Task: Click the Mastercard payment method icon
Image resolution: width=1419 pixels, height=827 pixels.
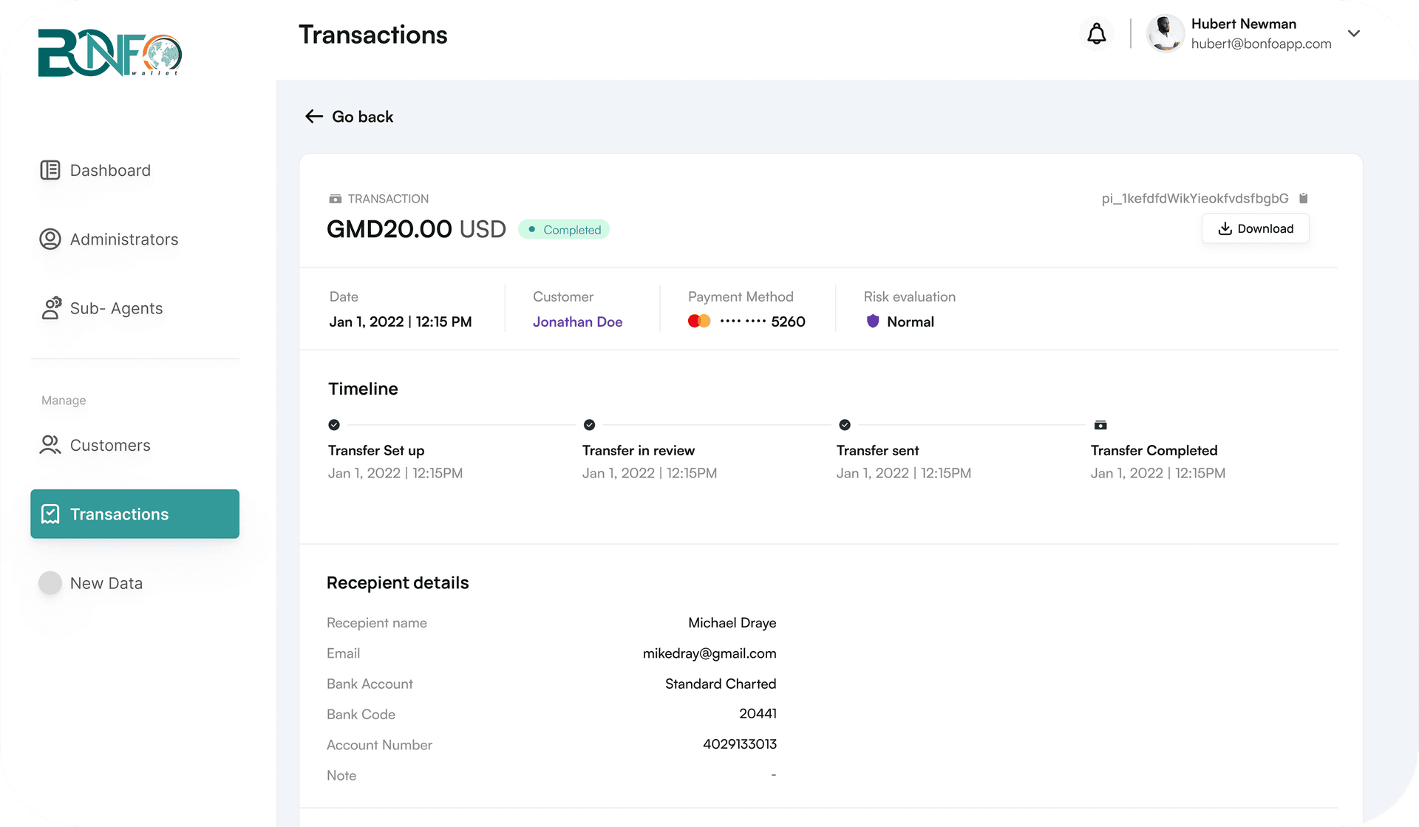Action: pos(699,321)
